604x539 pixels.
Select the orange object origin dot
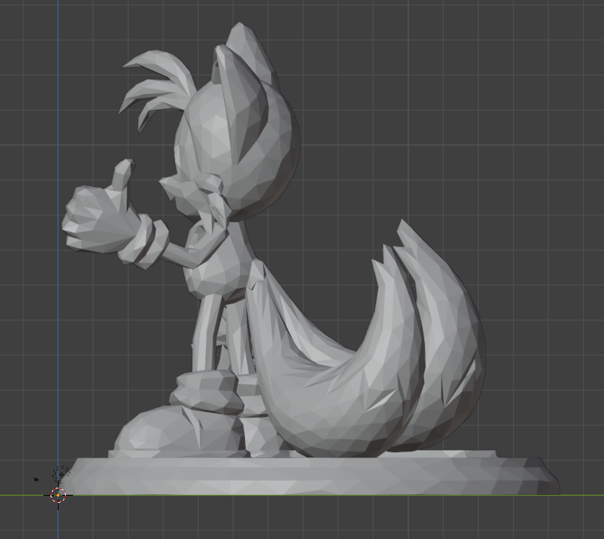58,495
